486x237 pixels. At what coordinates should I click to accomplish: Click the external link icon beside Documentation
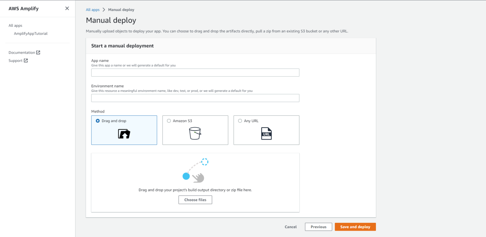[39, 52]
